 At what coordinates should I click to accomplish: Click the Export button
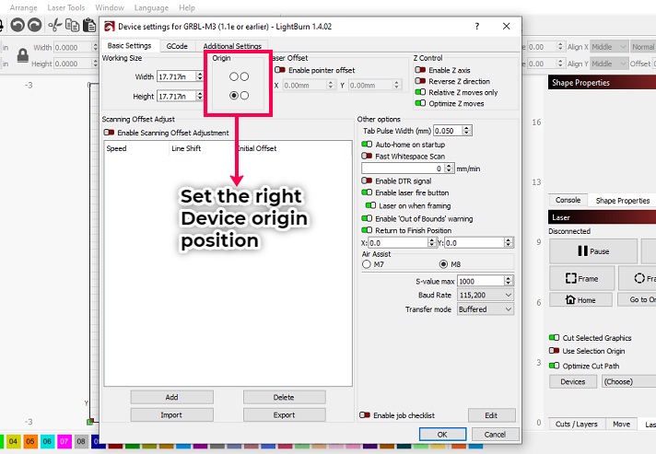[x=284, y=414]
